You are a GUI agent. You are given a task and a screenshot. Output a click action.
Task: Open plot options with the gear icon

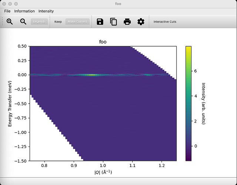141,21
